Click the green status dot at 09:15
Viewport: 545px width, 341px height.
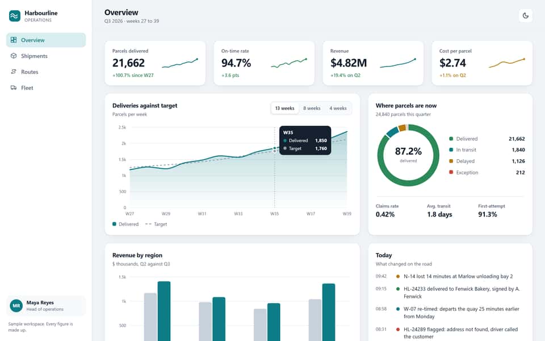tap(398, 289)
